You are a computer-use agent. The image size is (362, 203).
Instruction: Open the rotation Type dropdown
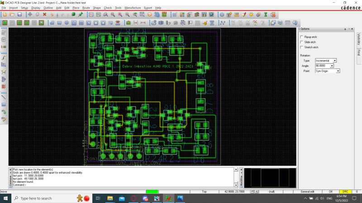point(334,60)
